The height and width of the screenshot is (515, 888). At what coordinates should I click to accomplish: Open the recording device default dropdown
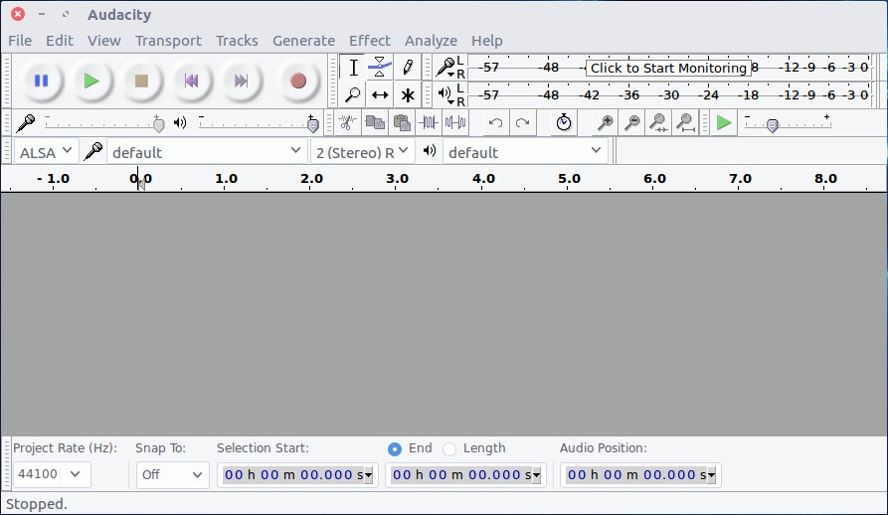click(x=206, y=152)
